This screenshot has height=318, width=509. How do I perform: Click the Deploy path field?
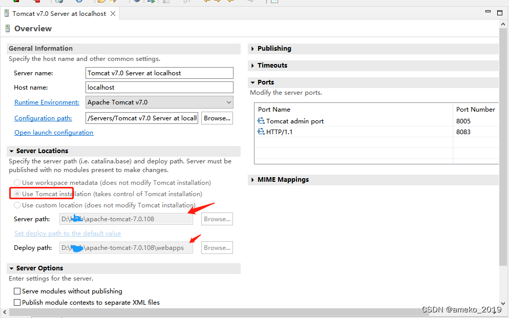pos(126,247)
